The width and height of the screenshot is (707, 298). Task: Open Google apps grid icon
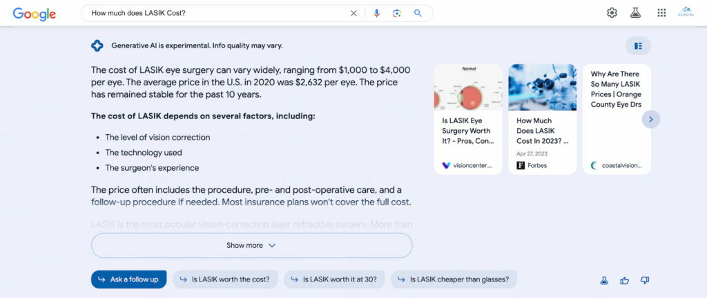pyautogui.click(x=661, y=13)
